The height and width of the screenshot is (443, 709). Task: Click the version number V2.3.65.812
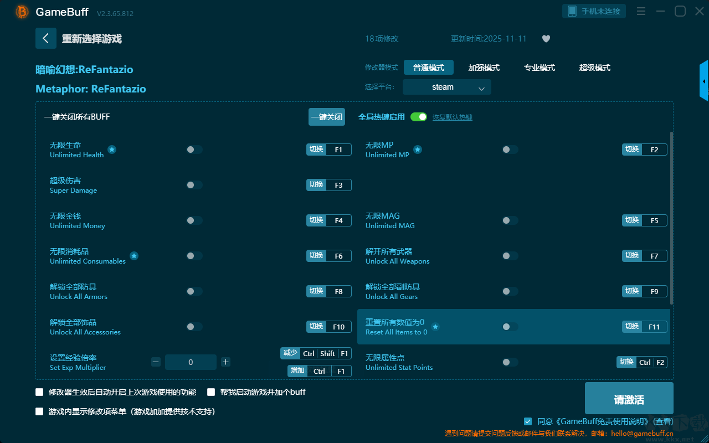click(115, 13)
